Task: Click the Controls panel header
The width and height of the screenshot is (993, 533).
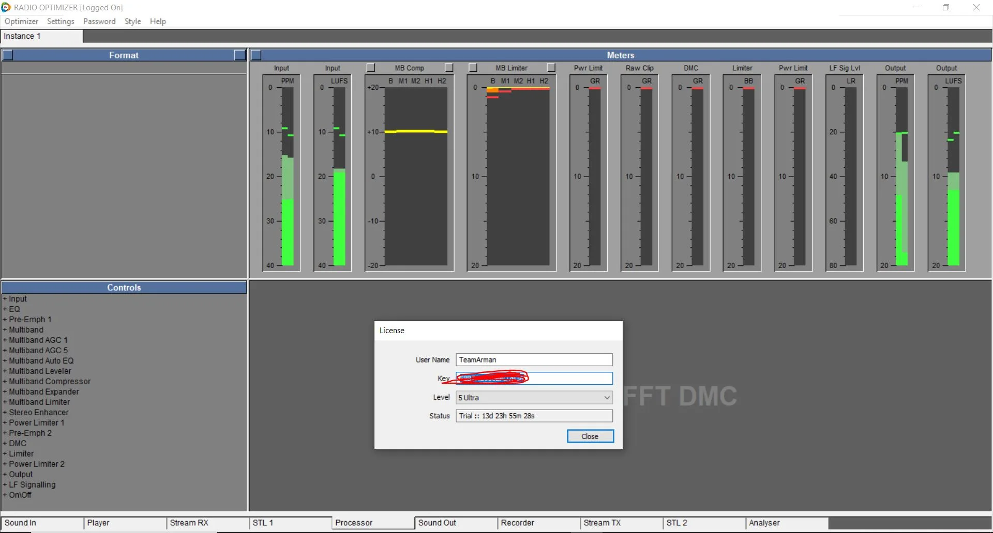Action: click(124, 288)
